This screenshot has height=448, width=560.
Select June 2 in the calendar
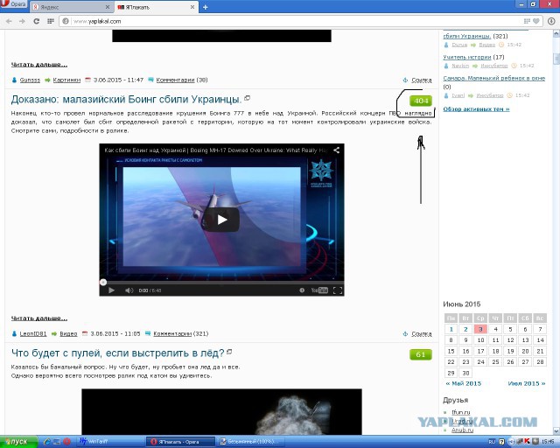tap(465, 329)
